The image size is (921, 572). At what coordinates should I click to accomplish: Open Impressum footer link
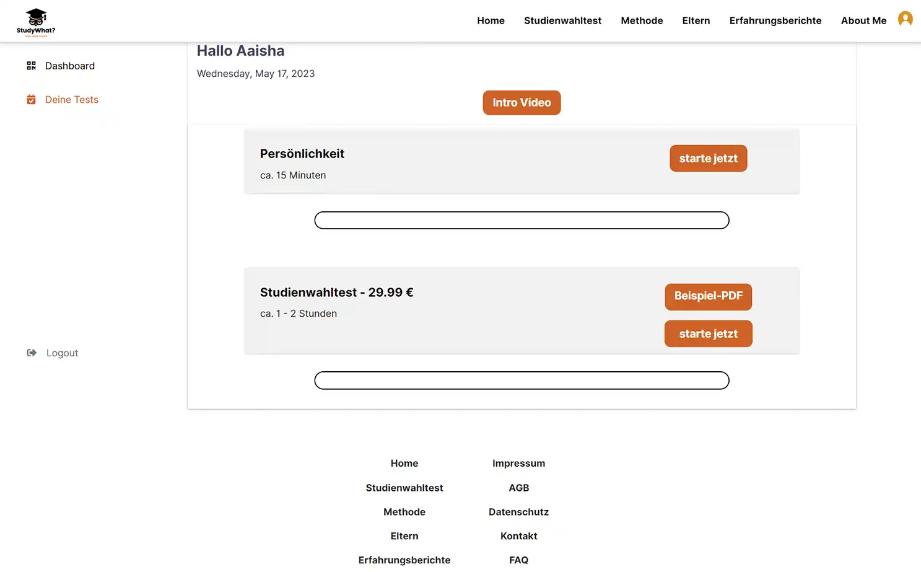tap(518, 464)
